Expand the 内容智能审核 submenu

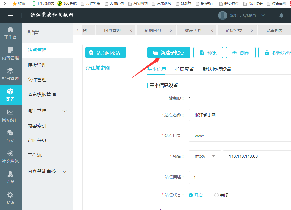point(64,172)
